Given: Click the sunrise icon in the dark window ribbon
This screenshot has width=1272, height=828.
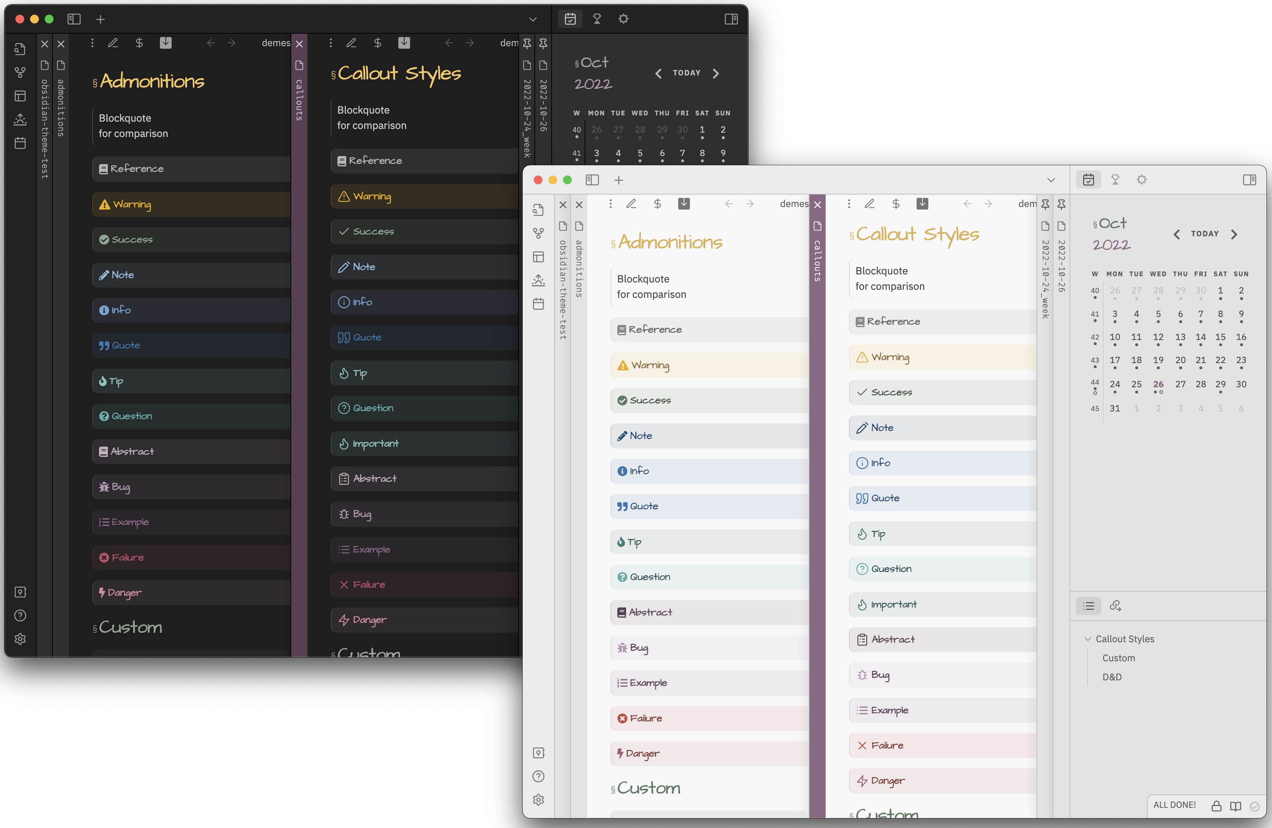Looking at the screenshot, I should pos(20,119).
